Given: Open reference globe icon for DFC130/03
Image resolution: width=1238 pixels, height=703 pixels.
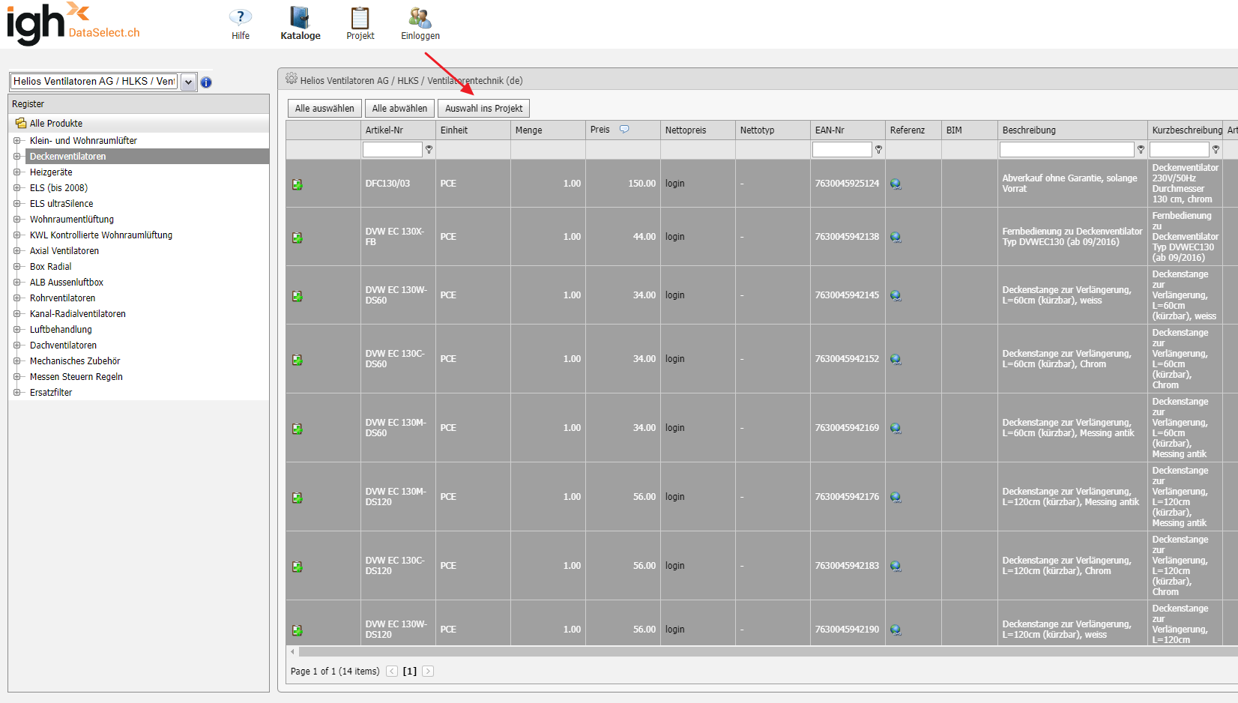Looking at the screenshot, I should 896,184.
